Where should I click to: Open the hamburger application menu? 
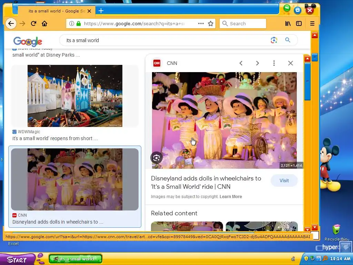[x=312, y=23]
